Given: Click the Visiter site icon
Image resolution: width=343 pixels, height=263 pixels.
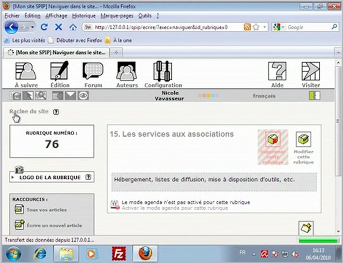Looking at the screenshot, I should [310, 71].
